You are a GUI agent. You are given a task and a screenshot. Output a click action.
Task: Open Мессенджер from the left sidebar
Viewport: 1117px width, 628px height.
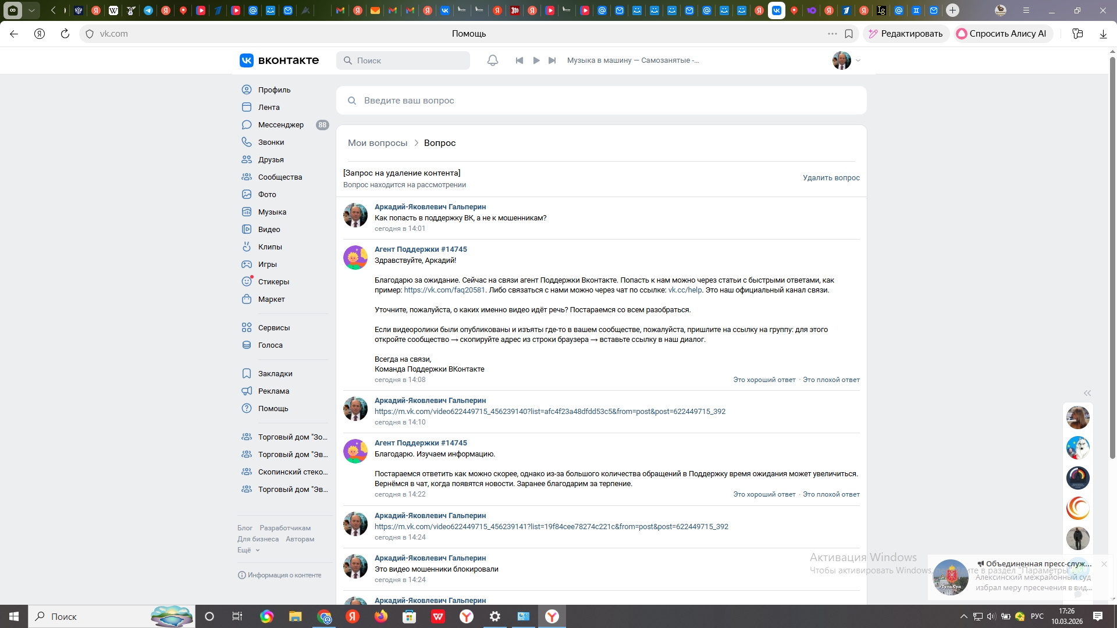(x=280, y=125)
